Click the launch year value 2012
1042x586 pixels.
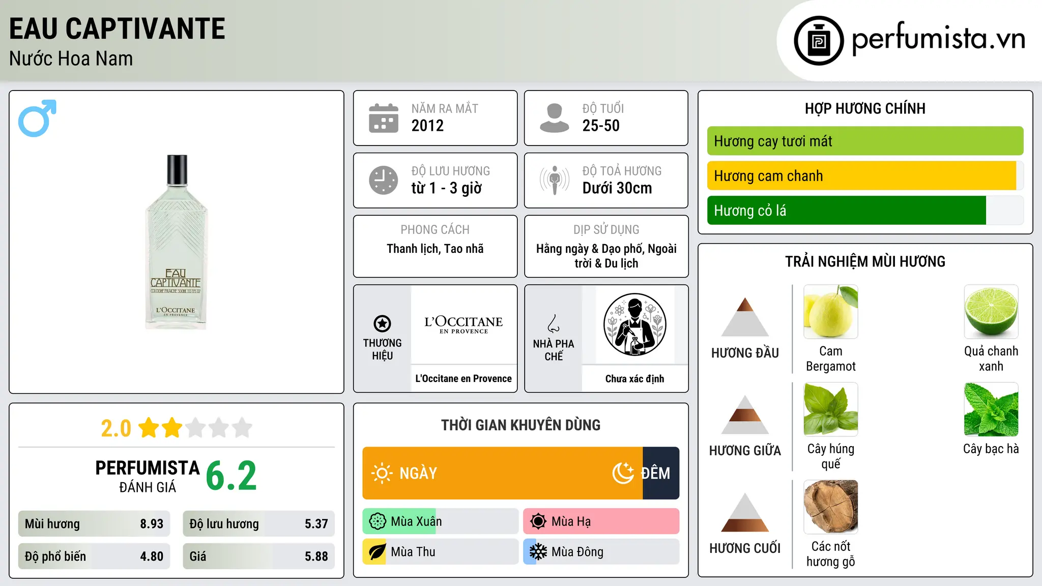[427, 126]
